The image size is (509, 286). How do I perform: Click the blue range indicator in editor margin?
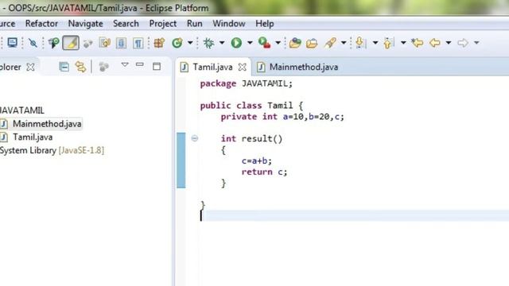click(181, 160)
